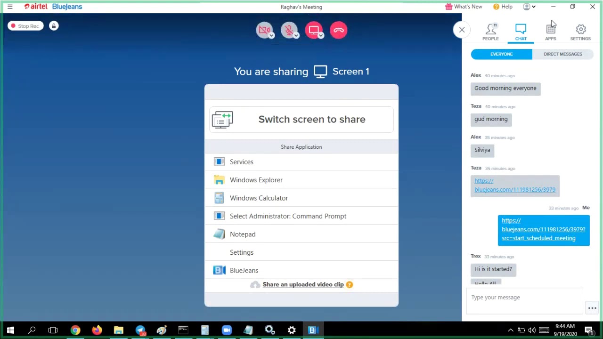Open the taskbar clock showing 9:44 AM
Viewport: 603px width, 339px height.
(565, 330)
